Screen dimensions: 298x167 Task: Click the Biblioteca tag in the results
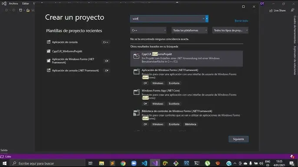tap(190, 125)
